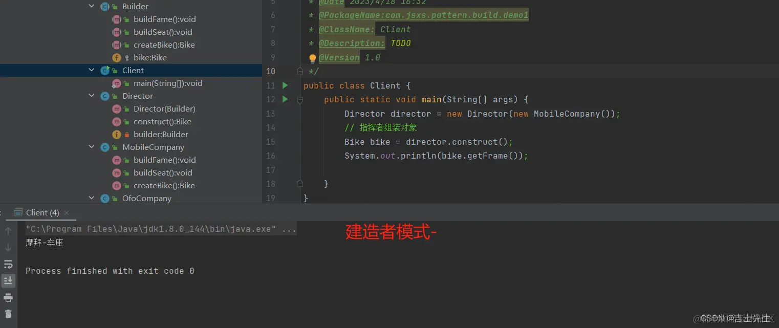Screen dimensions: 779x328
Task: Select createBike():Bike under Builder
Action: (x=164, y=45)
